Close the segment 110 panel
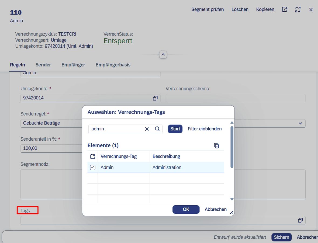 (x=311, y=9)
